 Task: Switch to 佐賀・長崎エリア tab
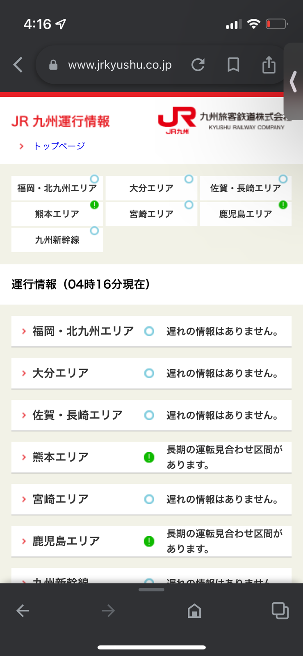pyautogui.click(x=246, y=188)
